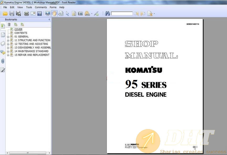Image resolution: width=227 pixels, height=155 pixels.
Task: Expand the 15 REPAIR AND REPLACEMENT node
Action: [8, 55]
